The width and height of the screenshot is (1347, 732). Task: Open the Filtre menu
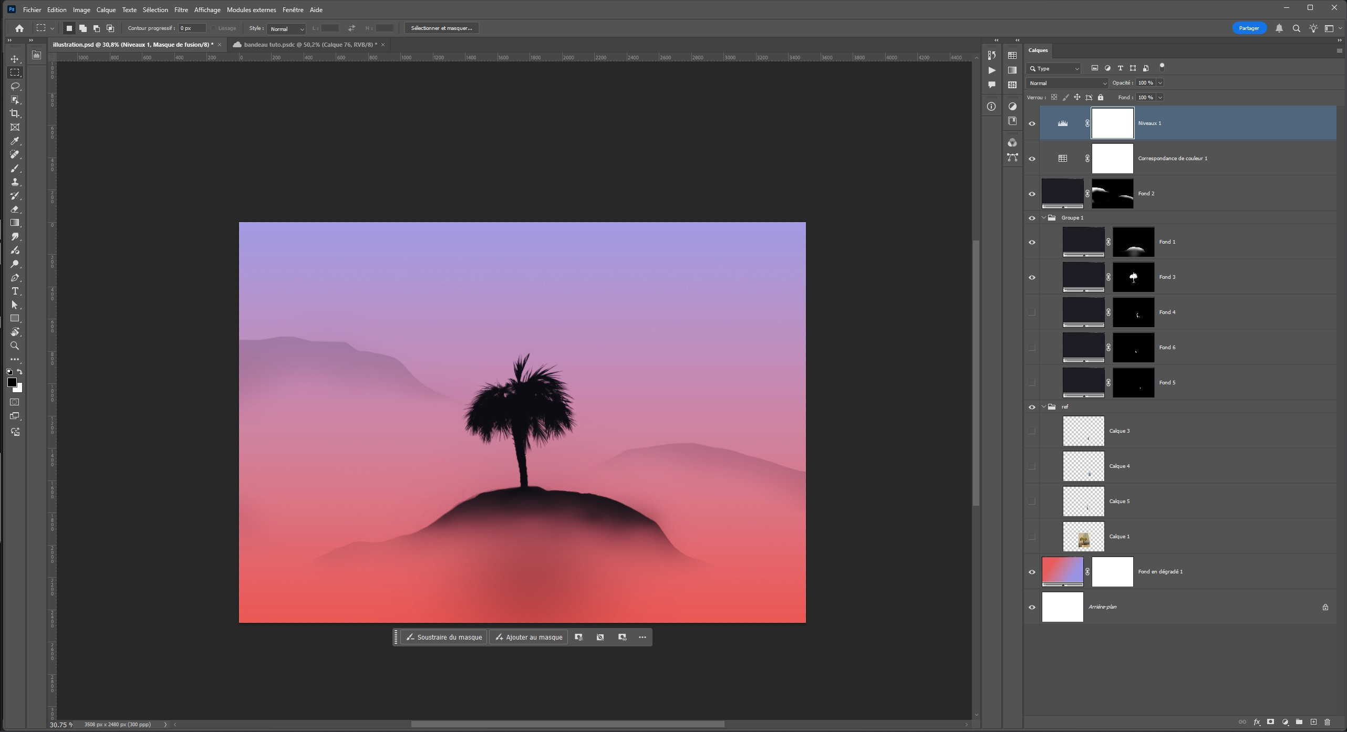click(181, 9)
